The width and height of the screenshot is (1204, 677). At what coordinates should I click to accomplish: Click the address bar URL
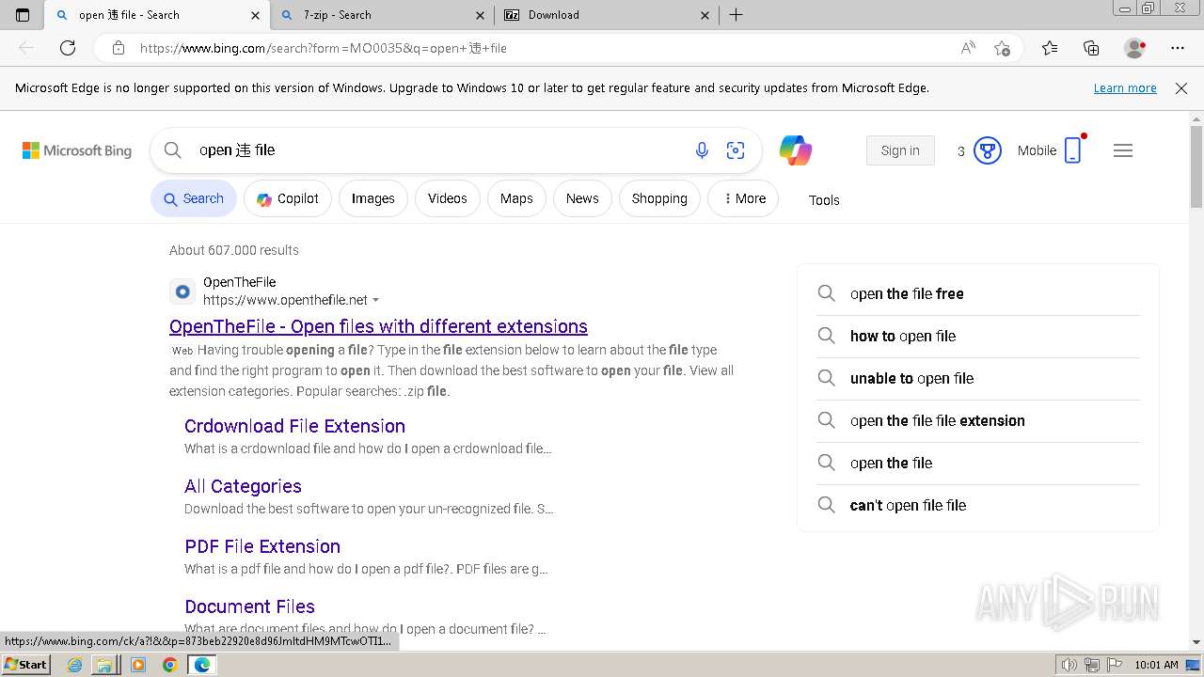tap(324, 48)
